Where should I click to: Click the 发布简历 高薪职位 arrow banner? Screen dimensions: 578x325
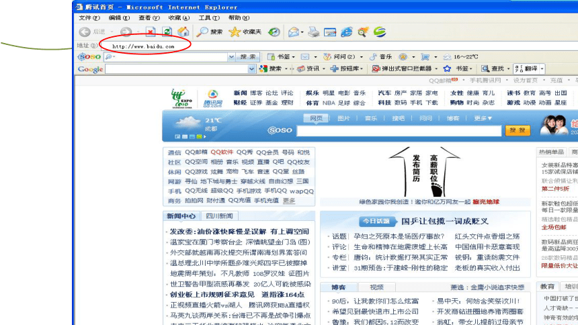[425, 172]
